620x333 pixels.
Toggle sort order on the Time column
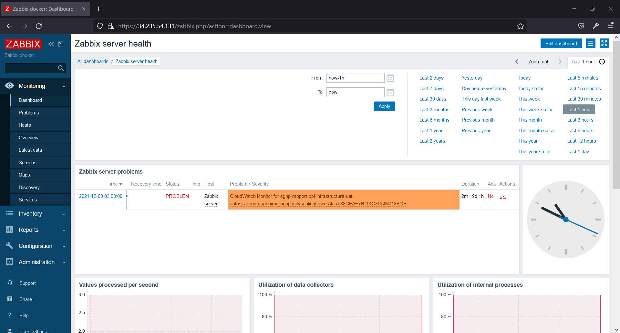click(x=115, y=184)
